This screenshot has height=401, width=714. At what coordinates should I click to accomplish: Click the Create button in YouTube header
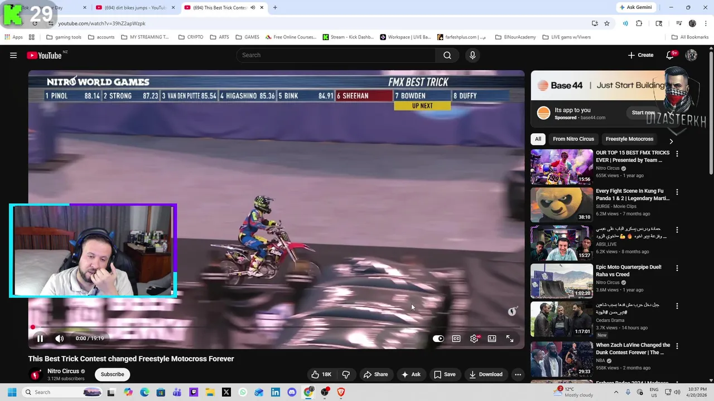[x=640, y=55]
